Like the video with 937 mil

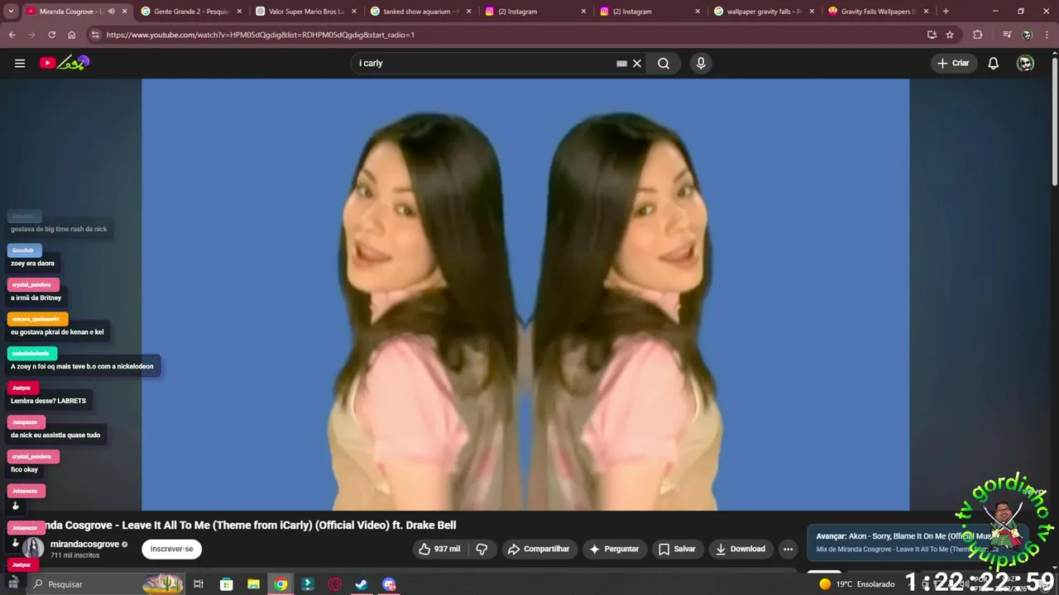[x=439, y=549]
